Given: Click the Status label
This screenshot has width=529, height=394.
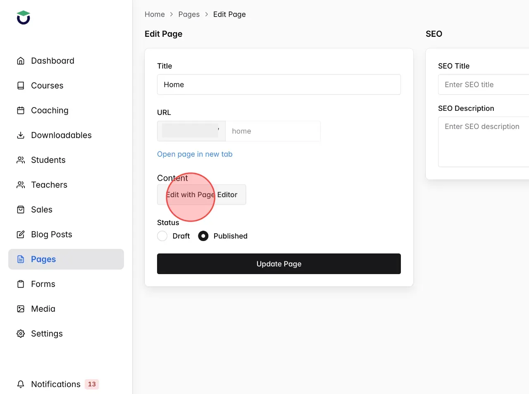Looking at the screenshot, I should 168,222.
